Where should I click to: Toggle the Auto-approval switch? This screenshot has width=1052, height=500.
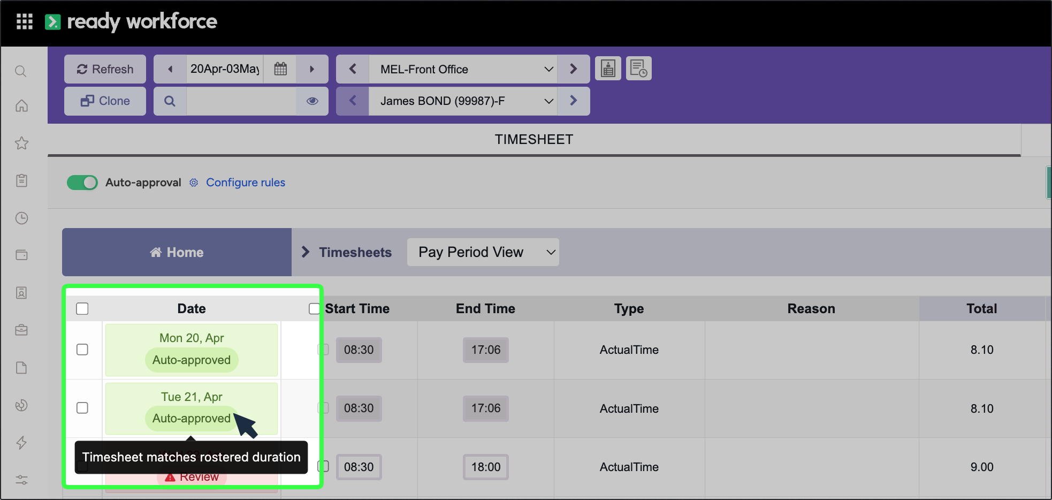[82, 183]
